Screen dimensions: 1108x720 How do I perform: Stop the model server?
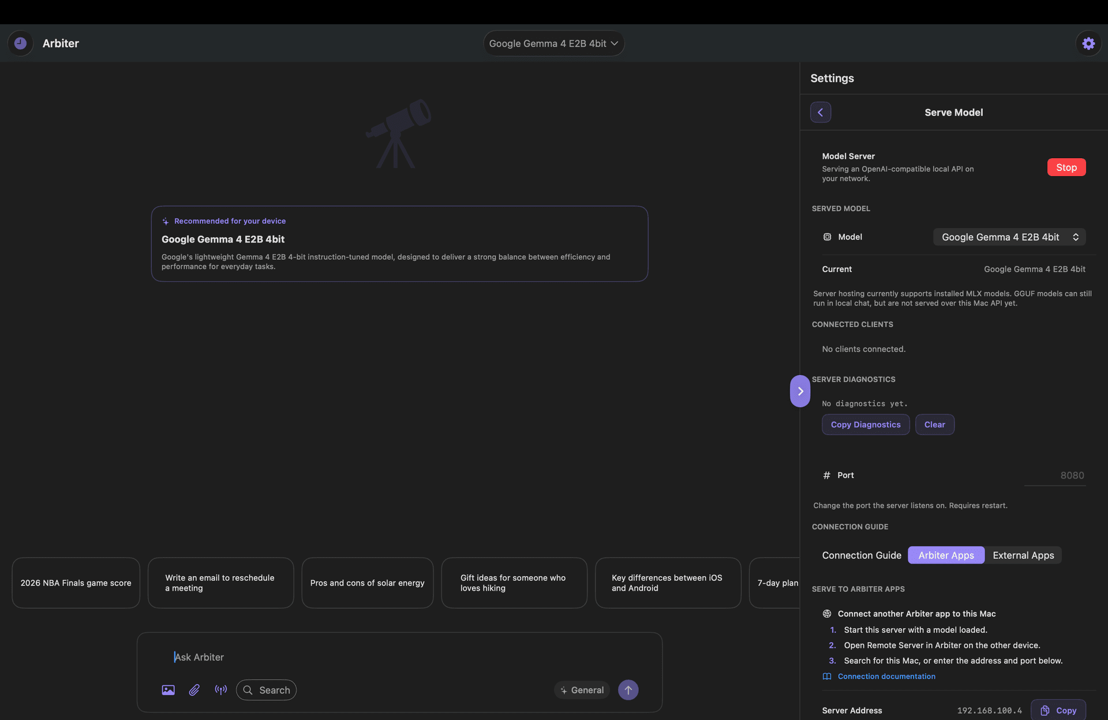1066,167
